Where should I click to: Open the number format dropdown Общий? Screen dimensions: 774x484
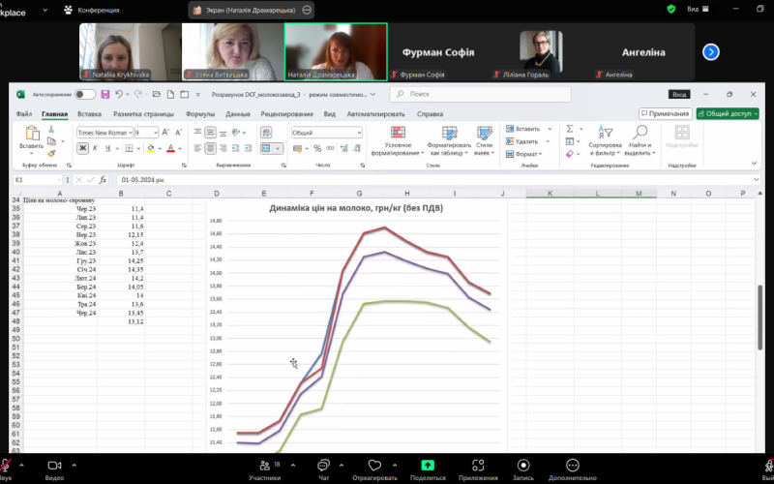point(359,133)
